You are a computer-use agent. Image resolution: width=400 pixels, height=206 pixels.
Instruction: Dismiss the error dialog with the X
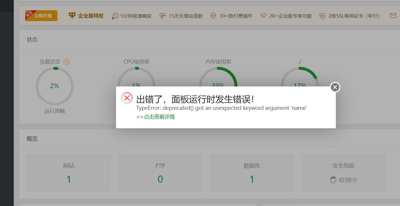coord(335,87)
